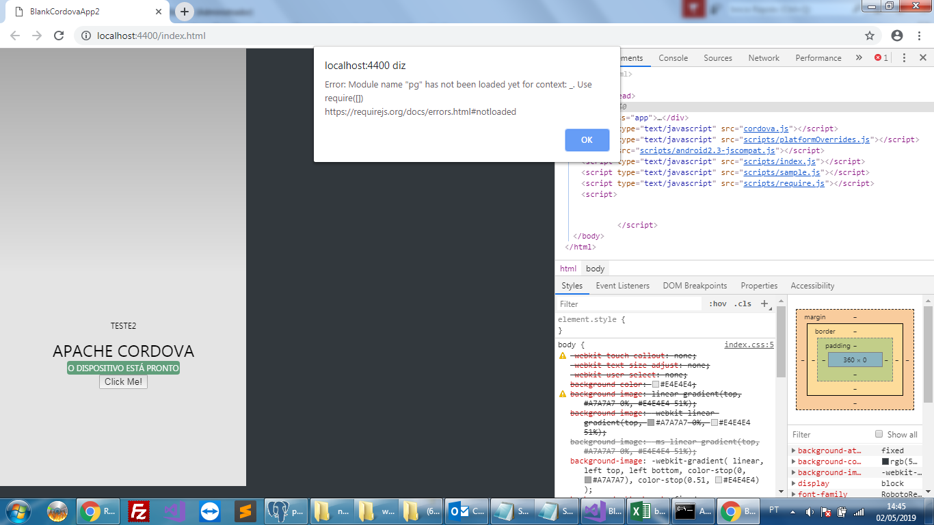Select the body breadcrumb in Elements panel
Screen dimensions: 934x525
596,269
